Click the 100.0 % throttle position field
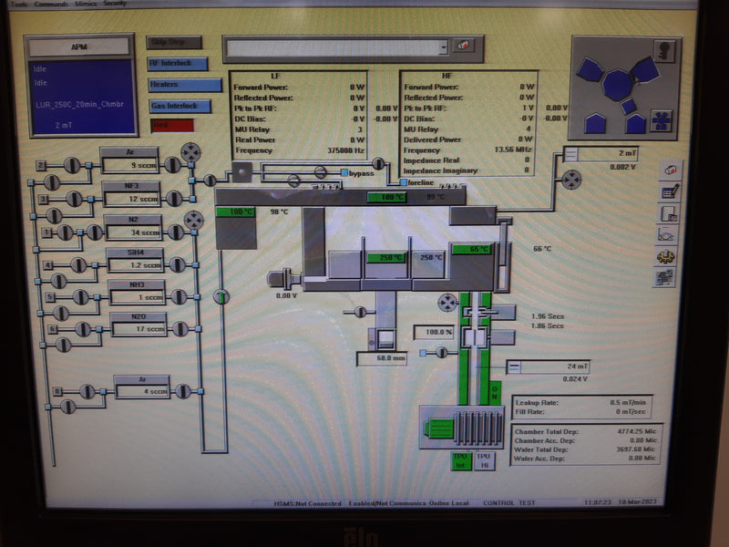The height and width of the screenshot is (547, 729). pos(433,333)
